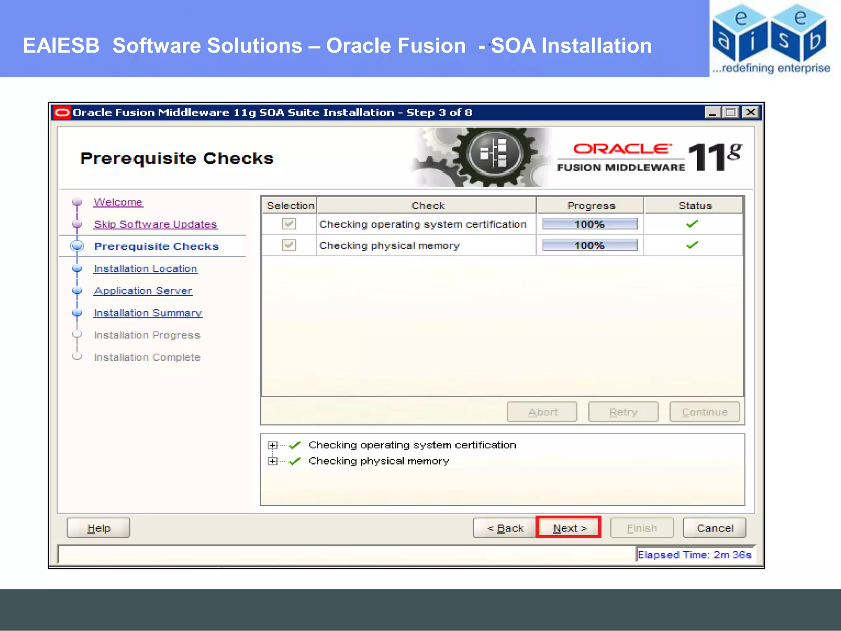This screenshot has width=841, height=631.
Task: Open the Application Server step
Action: (143, 291)
